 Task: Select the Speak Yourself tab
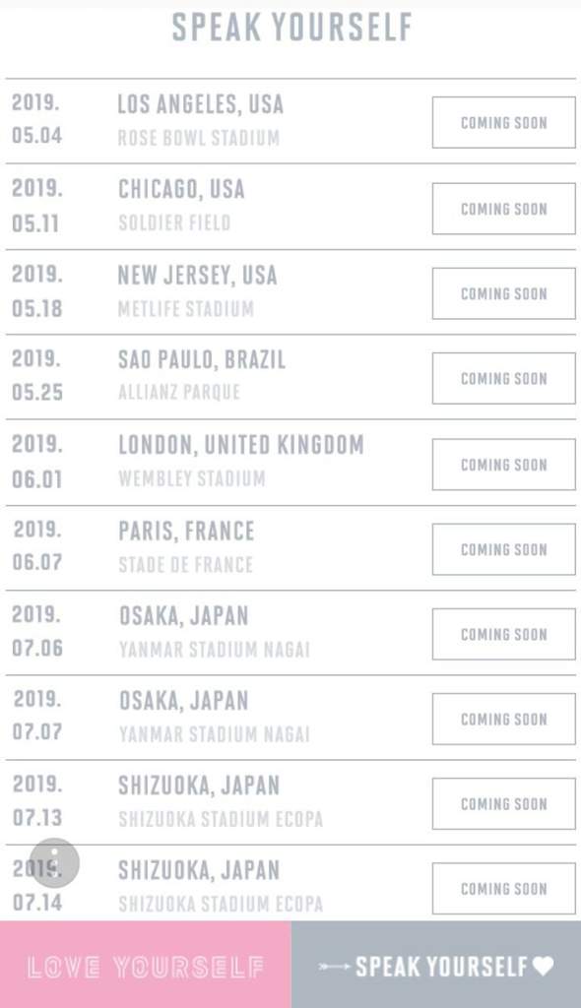pyautogui.click(x=436, y=965)
